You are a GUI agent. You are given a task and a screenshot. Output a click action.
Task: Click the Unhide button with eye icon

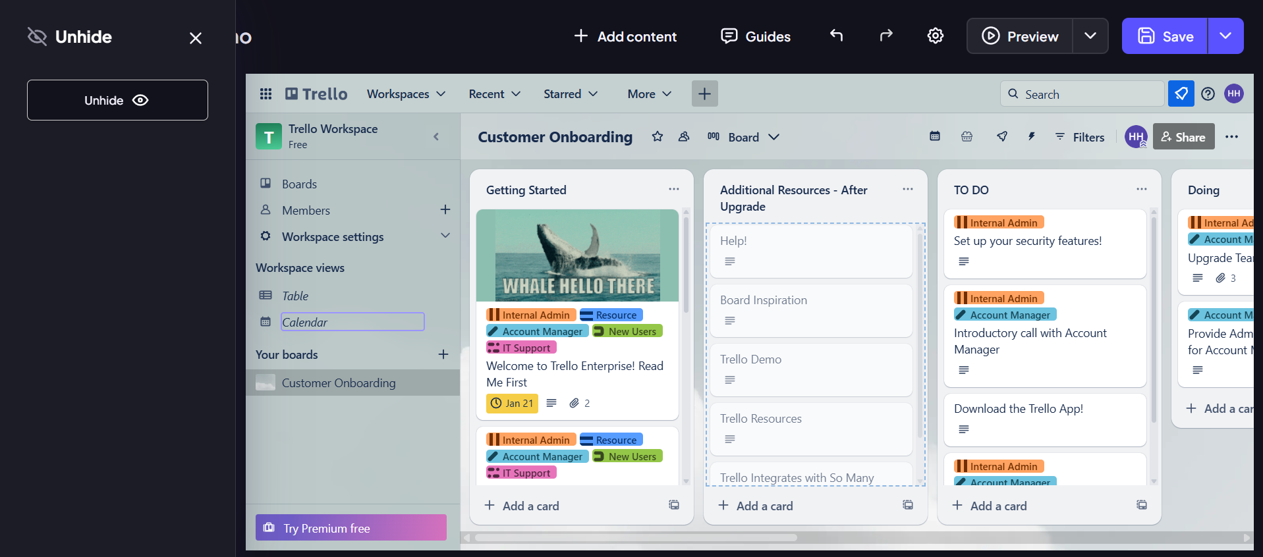pyautogui.click(x=117, y=100)
